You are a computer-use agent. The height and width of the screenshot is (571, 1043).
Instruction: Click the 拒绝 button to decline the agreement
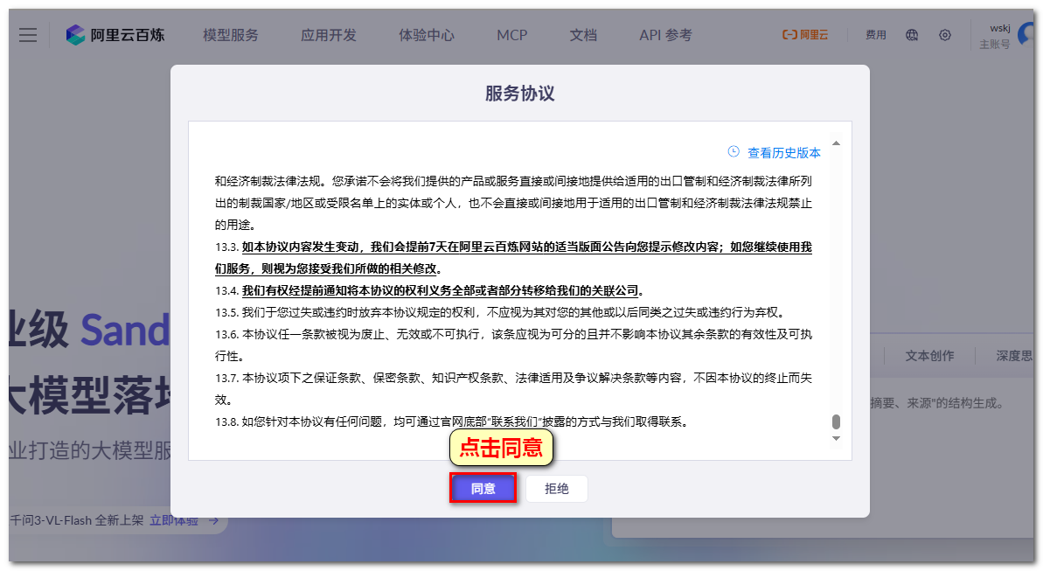[557, 489]
